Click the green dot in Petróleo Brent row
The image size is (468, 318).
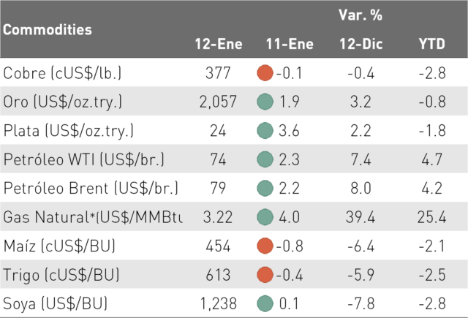265,188
